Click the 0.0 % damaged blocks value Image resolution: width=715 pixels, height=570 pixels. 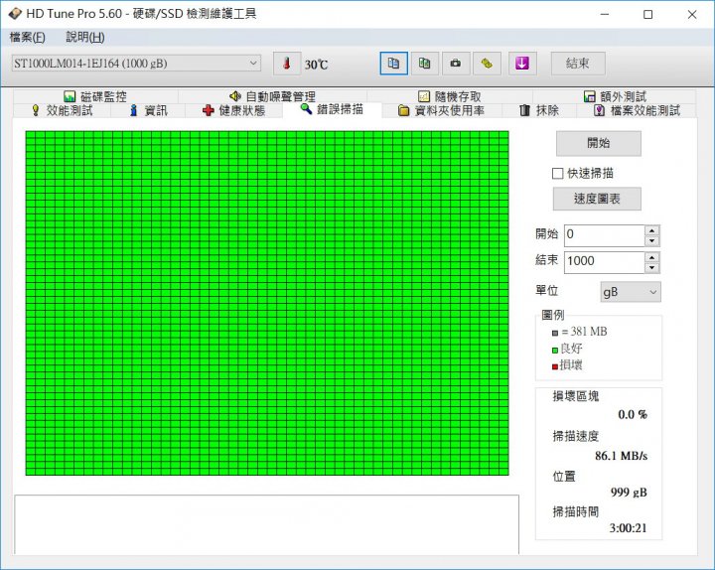pos(633,414)
